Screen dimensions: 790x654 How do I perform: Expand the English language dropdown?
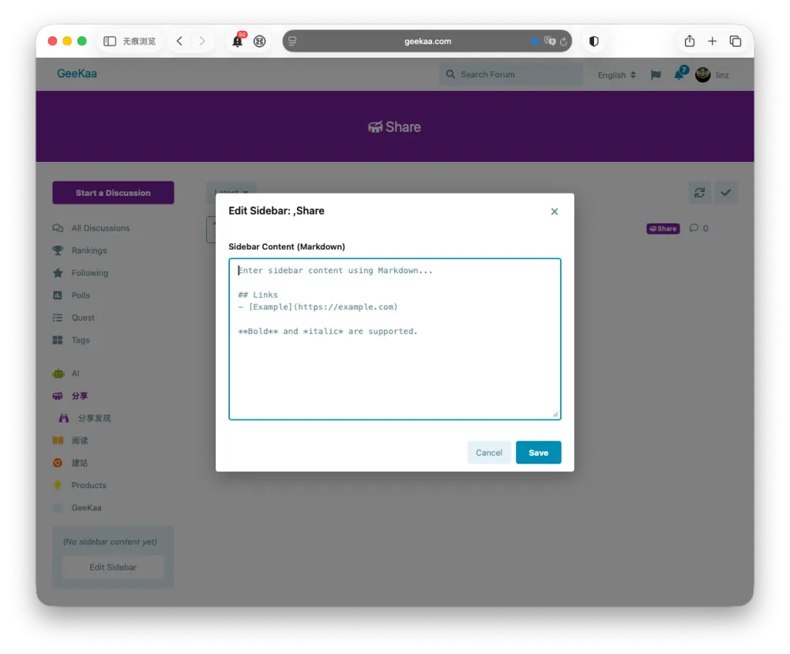pyautogui.click(x=616, y=75)
